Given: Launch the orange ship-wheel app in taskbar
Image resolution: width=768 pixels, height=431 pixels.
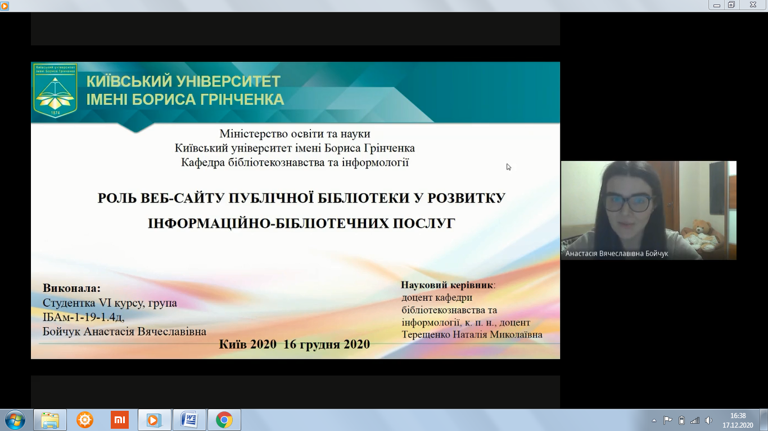Looking at the screenshot, I should click(x=85, y=420).
